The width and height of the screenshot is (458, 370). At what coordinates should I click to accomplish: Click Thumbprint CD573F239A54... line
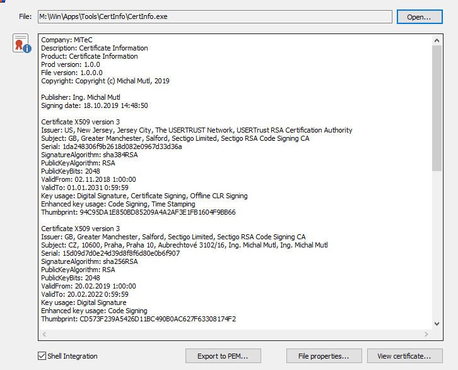(x=138, y=319)
